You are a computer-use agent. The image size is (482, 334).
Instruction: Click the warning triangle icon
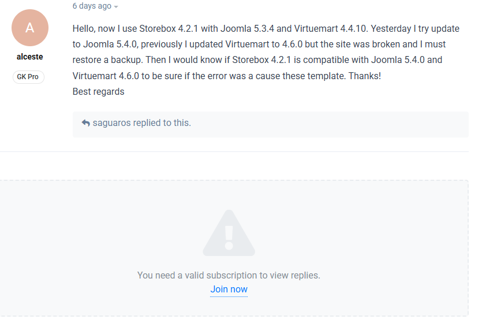point(229,233)
